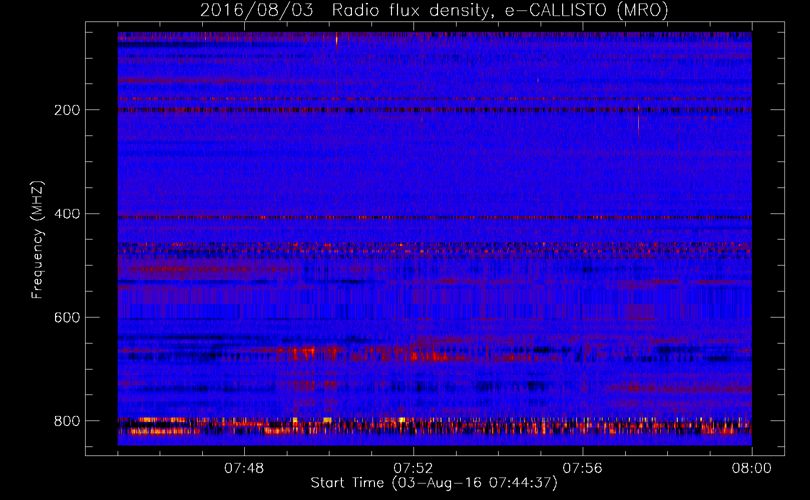810x500 pixels.
Task: Click the 07:52 time tick label
Action: pyautogui.click(x=413, y=468)
